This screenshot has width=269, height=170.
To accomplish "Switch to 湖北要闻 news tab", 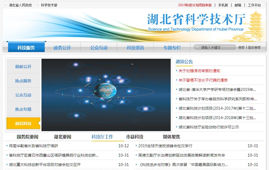I will click(x=62, y=137).
